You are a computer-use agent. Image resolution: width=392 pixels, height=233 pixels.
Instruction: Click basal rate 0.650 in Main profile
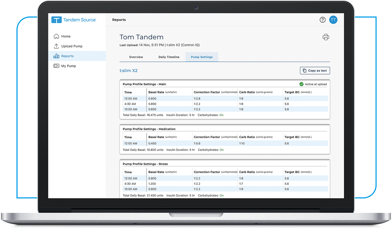point(152,109)
